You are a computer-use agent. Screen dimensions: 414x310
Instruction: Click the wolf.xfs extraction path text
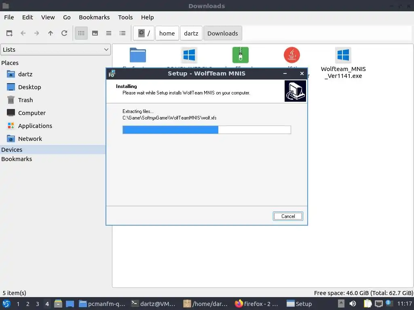coord(169,118)
